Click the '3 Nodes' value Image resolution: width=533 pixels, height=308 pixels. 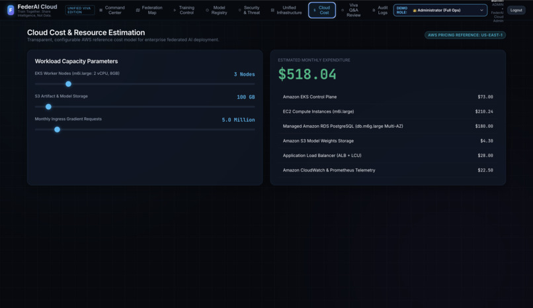(244, 74)
